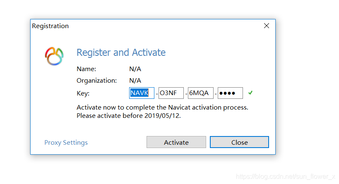The width and height of the screenshot is (339, 184).
Task: Select the N/A value beside Organization
Action: pyautogui.click(x=135, y=81)
